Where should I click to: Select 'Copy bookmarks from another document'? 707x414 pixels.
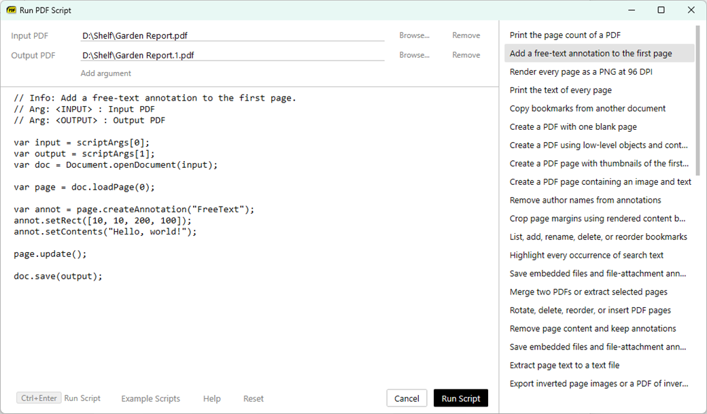point(599,109)
